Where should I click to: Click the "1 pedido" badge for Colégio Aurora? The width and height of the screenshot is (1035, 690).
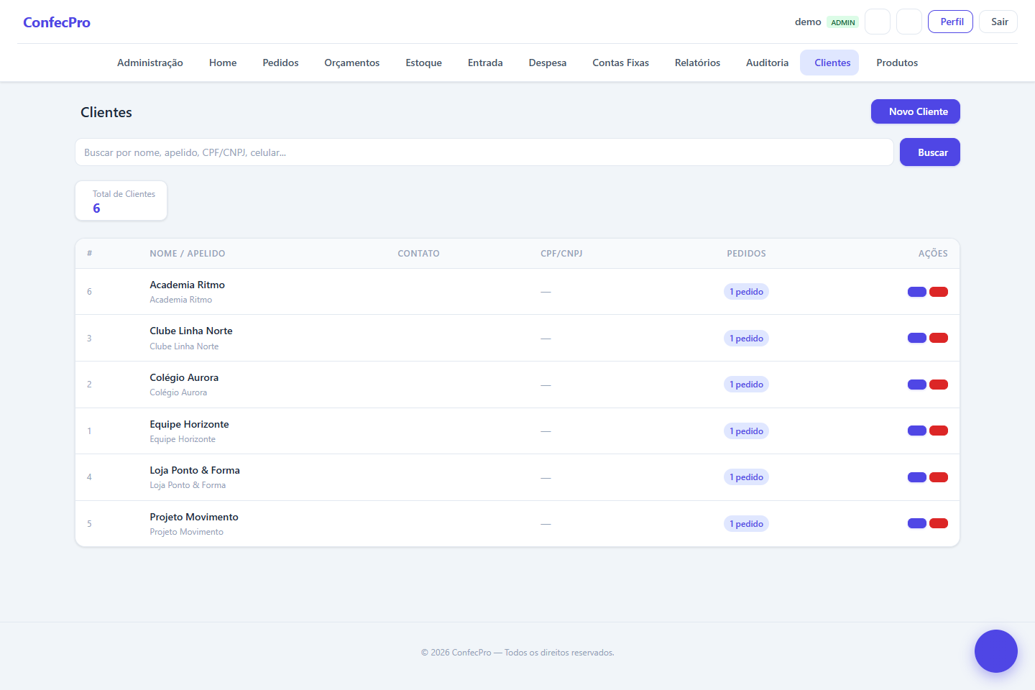point(746,385)
